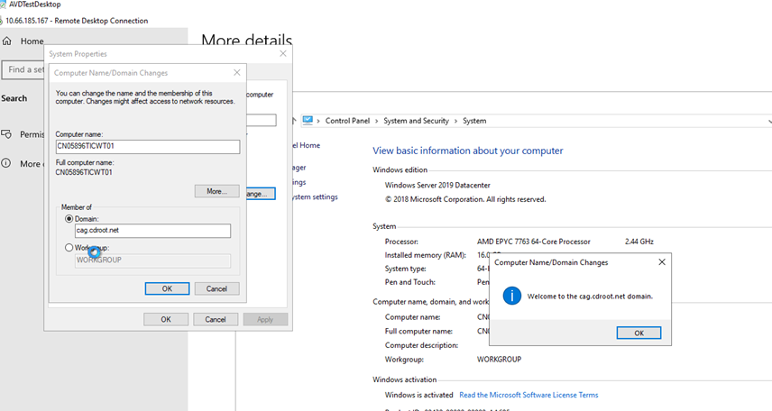Click the computer icon in Control Panel breadcrumb

point(308,120)
